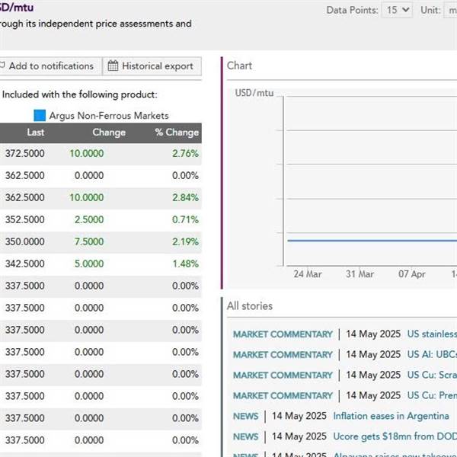This screenshot has width=457, height=457.
Task: Click the blue Argus Non-Ferrous Markets swatch
Action: [x=40, y=115]
